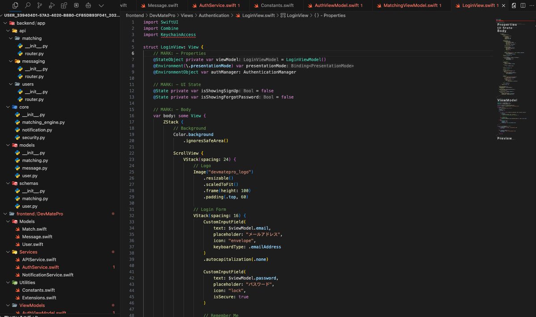Click the file compare icon beside the split editor
Screen dimensions: 536x317
[514, 5]
